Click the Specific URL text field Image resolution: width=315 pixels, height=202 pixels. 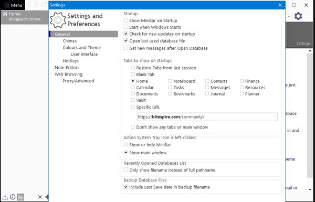(x=207, y=117)
